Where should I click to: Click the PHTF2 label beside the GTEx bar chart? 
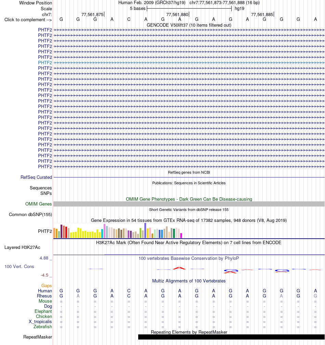(45, 231)
